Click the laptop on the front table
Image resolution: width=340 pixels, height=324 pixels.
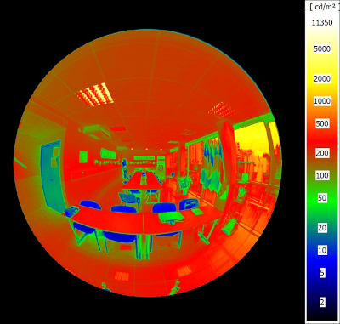[171, 218]
